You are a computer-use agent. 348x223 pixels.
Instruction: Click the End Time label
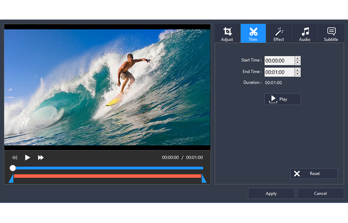tap(252, 71)
